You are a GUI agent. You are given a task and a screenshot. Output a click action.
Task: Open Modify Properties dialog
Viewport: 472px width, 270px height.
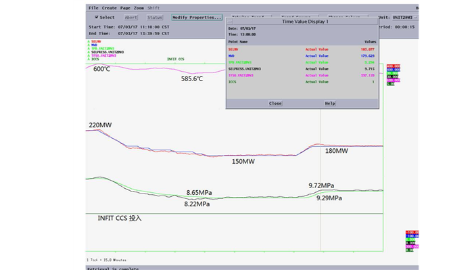click(197, 18)
